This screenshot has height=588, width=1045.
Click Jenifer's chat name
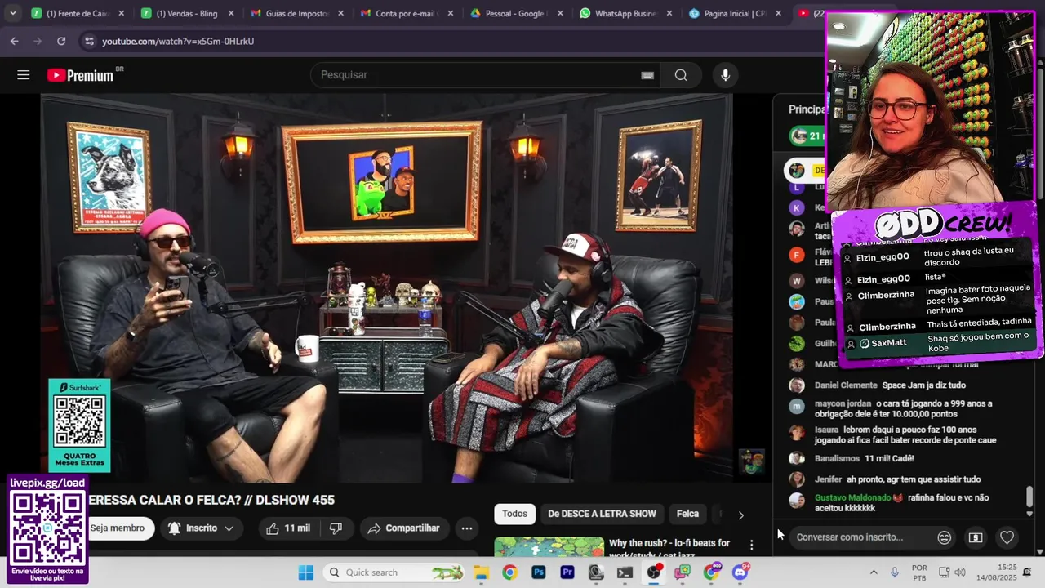coord(828,479)
